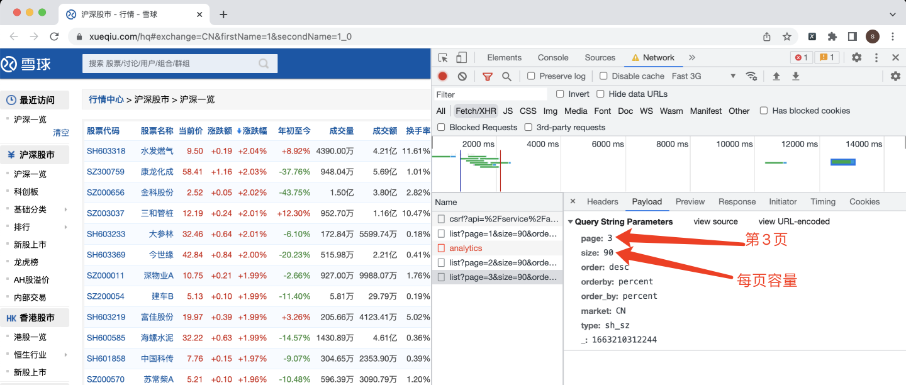Open Chrome three-dot menu
The image size is (906, 385).
click(893, 36)
